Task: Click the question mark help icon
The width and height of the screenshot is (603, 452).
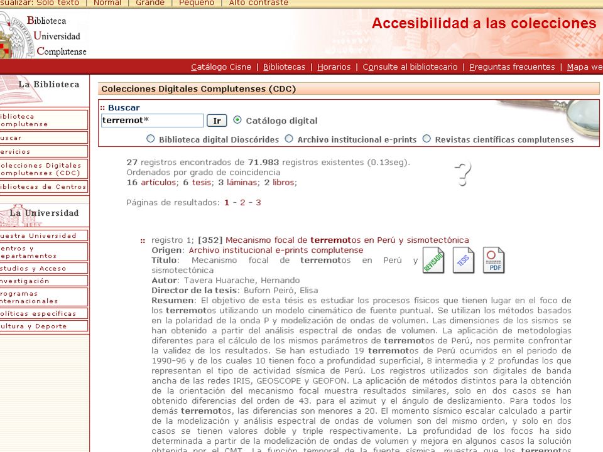Action: [463, 174]
